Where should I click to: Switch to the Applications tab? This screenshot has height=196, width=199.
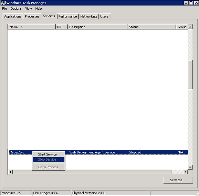13,16
